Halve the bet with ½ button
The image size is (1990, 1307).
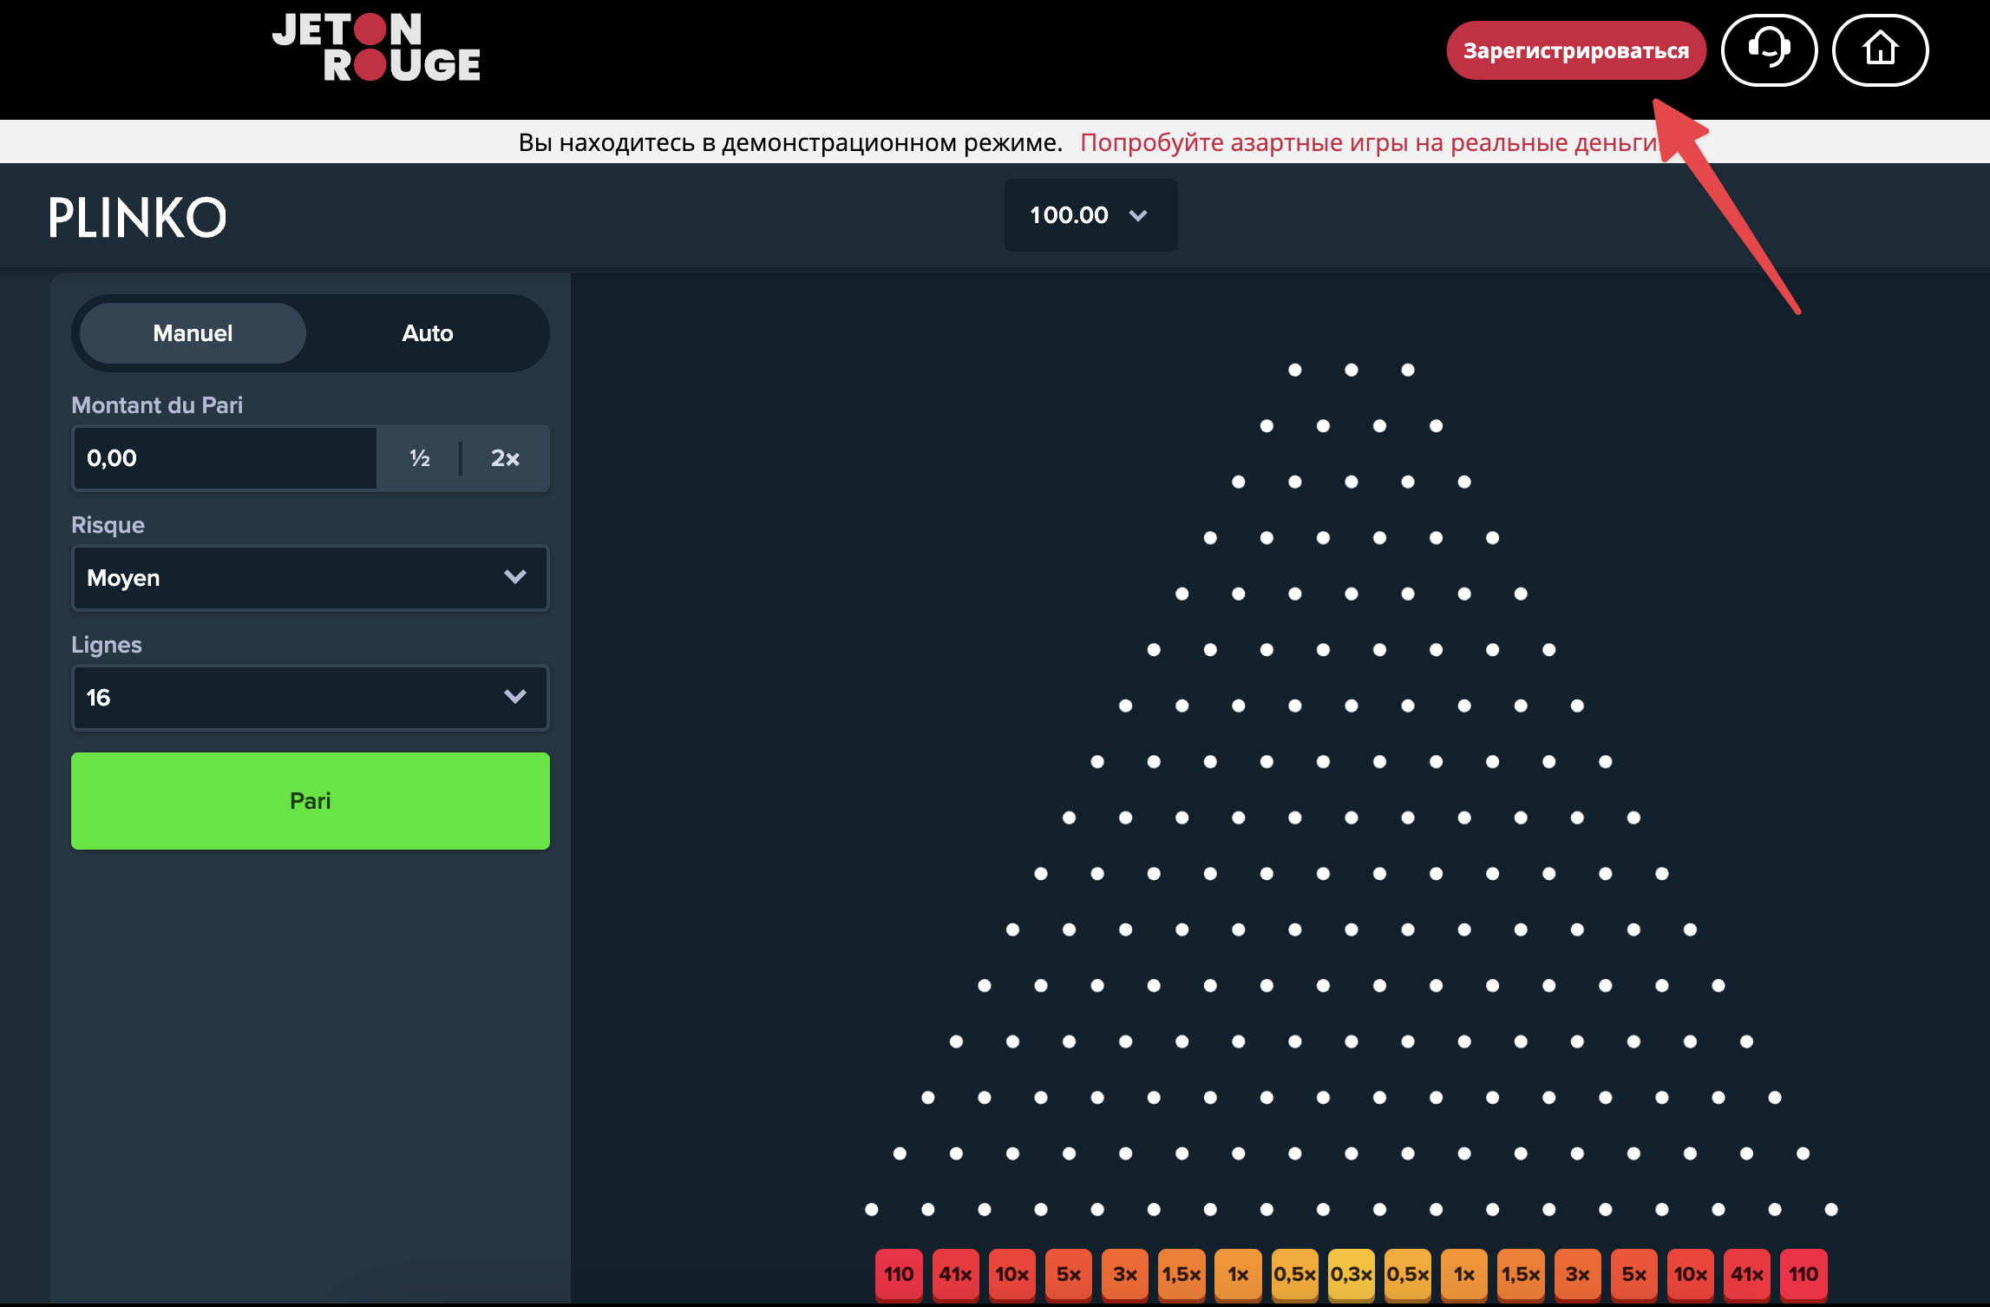[x=420, y=458]
